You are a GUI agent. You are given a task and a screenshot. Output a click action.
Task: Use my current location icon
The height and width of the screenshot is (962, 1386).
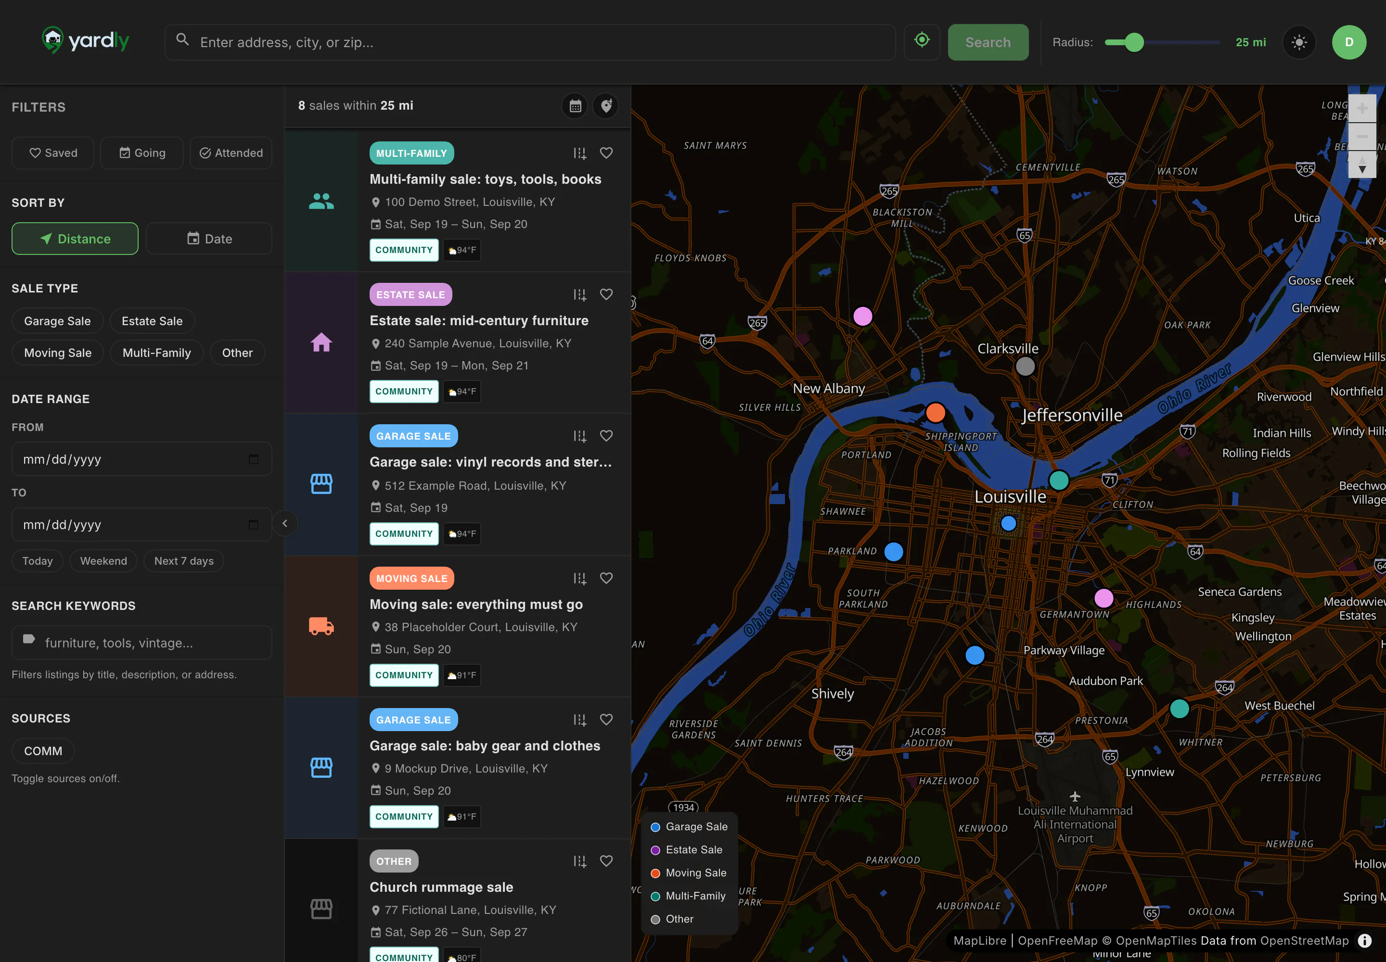pos(922,41)
